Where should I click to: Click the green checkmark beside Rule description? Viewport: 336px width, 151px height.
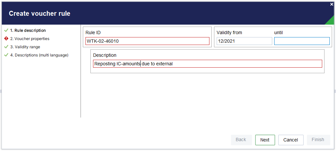6,31
